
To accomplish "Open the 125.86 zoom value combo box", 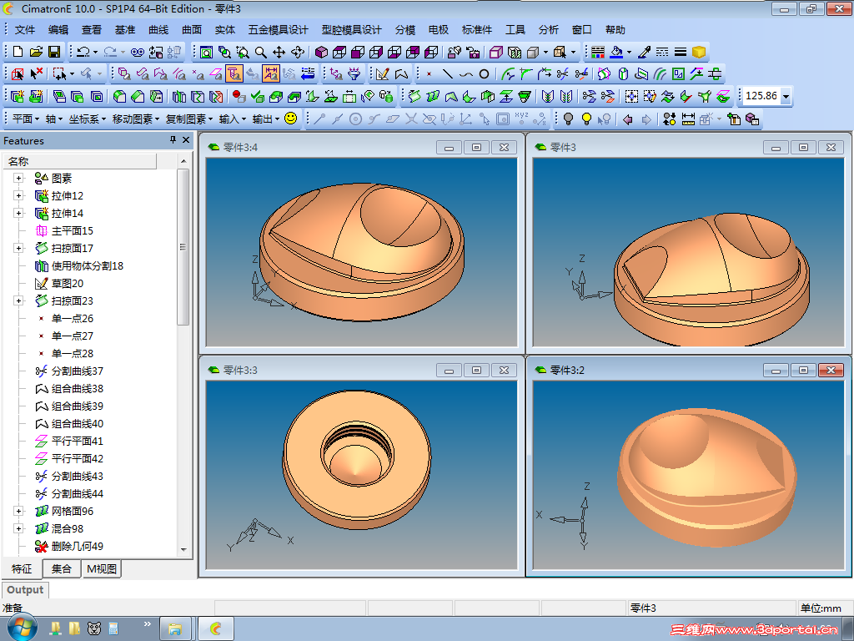I will coord(785,96).
